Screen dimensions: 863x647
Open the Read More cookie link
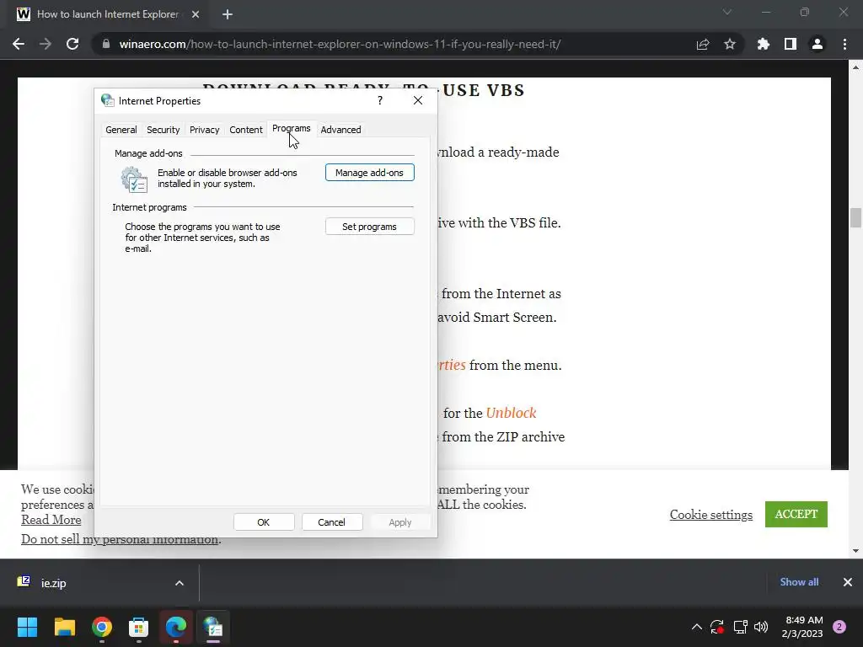[51, 519]
